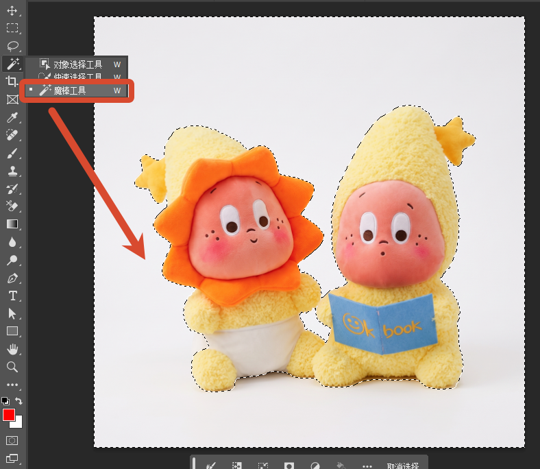Select the Hand tool
The height and width of the screenshot is (469, 540).
tap(12, 349)
